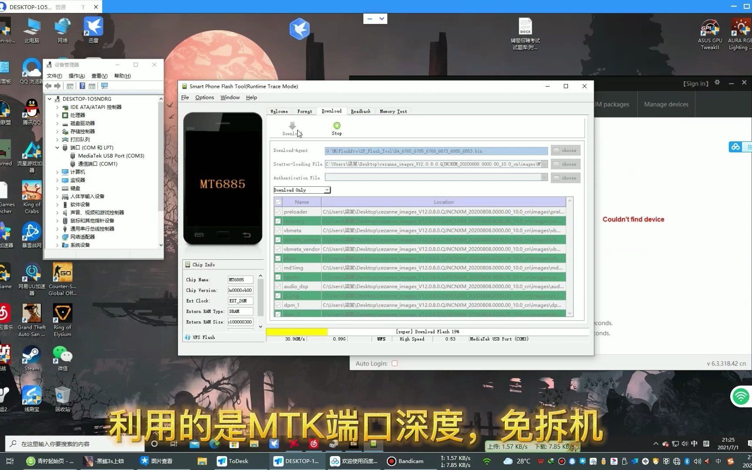Viewport: 752px width, 470px height.
Task: Expand the 处理器 tree node
Action: (57, 115)
